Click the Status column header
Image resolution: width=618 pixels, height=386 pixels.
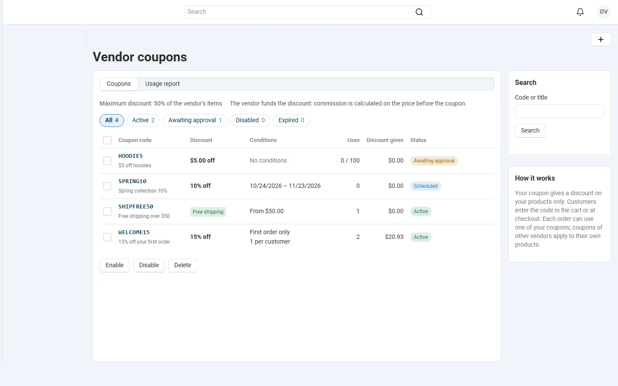tap(418, 140)
